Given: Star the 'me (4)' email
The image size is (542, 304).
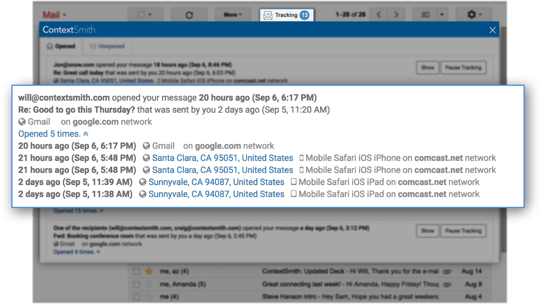Looking at the screenshot, I should pos(149,297).
